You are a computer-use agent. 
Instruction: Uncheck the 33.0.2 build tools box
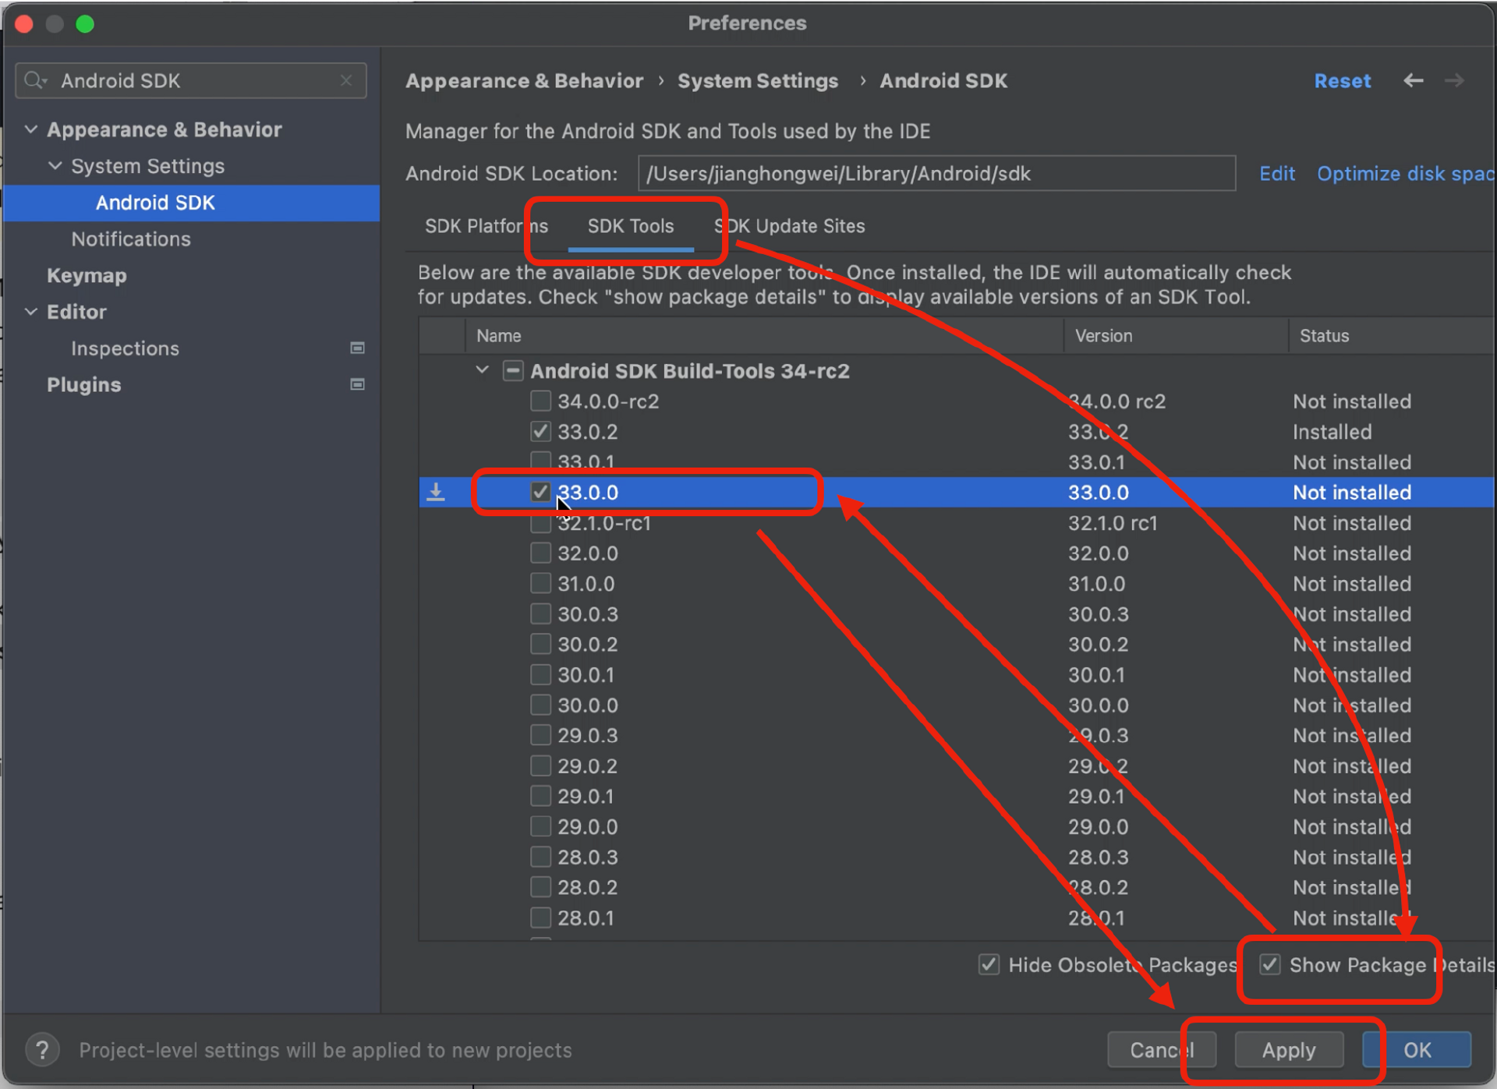[x=540, y=431]
